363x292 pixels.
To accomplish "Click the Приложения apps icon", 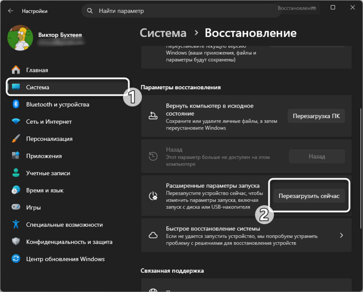I will 16,156.
